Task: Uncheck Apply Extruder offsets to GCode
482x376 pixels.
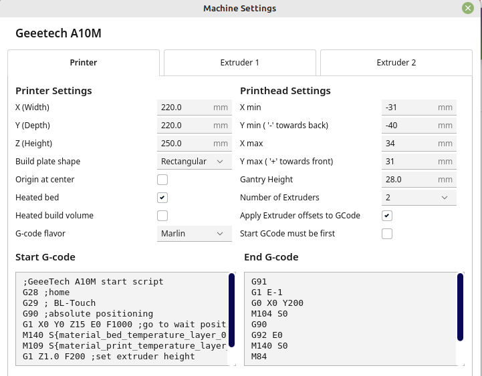Action: (387, 216)
